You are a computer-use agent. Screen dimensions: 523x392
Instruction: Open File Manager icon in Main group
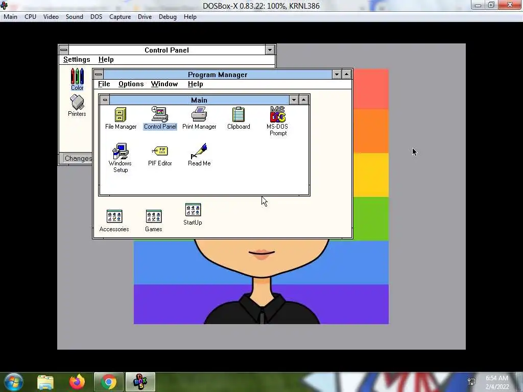121,118
